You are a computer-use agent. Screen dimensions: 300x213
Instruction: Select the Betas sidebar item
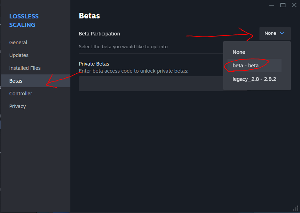16,81
